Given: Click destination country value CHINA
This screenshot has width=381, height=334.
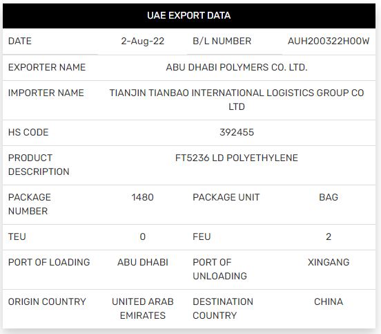Looking at the screenshot, I should click(x=329, y=302).
